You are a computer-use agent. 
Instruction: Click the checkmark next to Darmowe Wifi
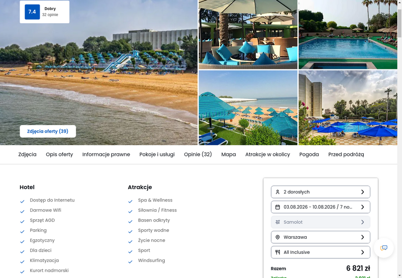pos(22,211)
